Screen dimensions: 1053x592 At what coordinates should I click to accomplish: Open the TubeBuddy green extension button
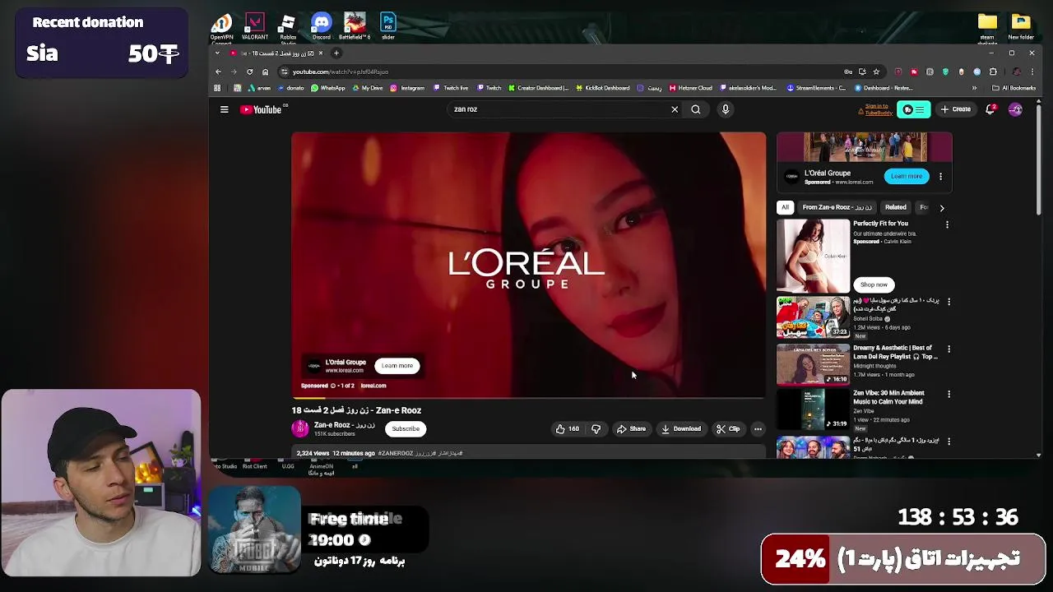[x=913, y=109]
